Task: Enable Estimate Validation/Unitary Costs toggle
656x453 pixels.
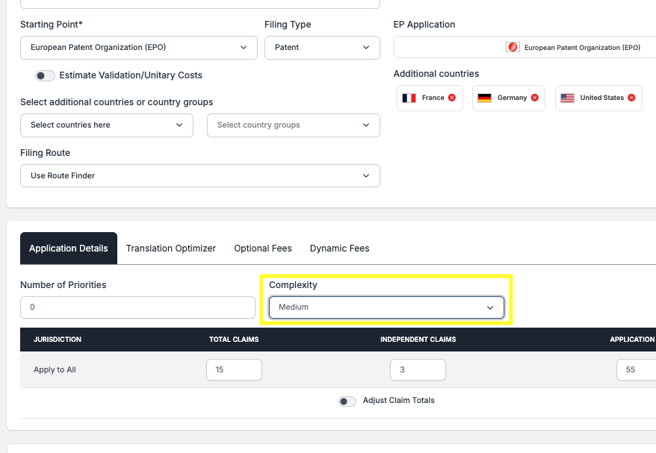Action: (x=46, y=75)
